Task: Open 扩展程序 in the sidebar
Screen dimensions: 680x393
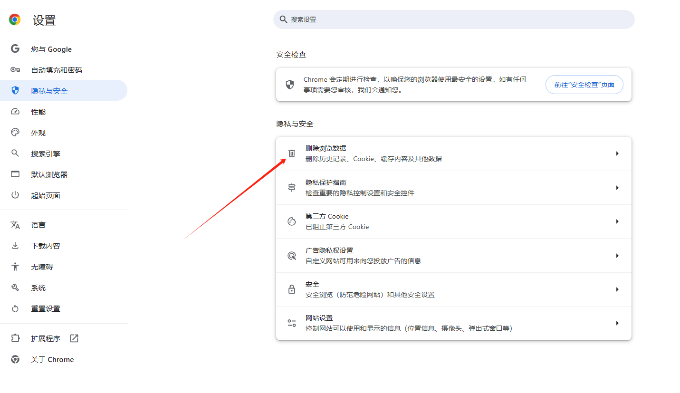Action: (x=64, y=338)
